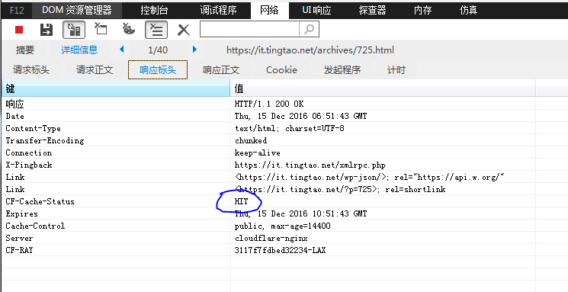Select Cache-Control header key

tap(35, 226)
